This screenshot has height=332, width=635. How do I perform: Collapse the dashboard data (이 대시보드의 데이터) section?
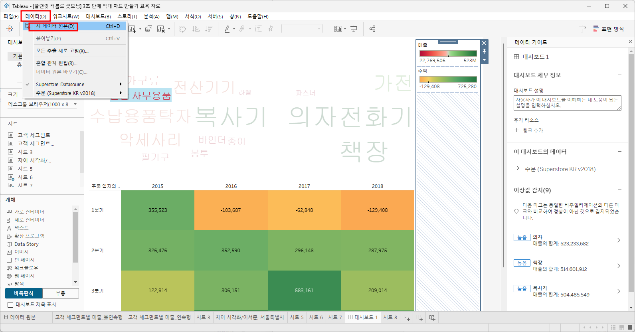tap(619, 151)
